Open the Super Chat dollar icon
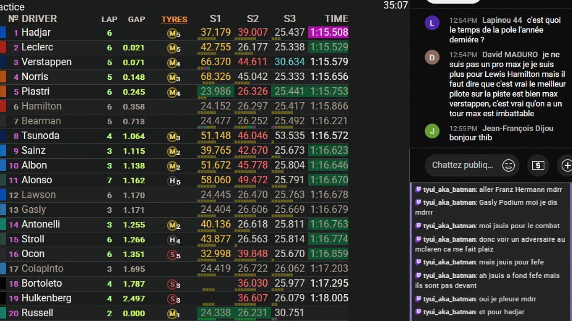 pos(538,165)
